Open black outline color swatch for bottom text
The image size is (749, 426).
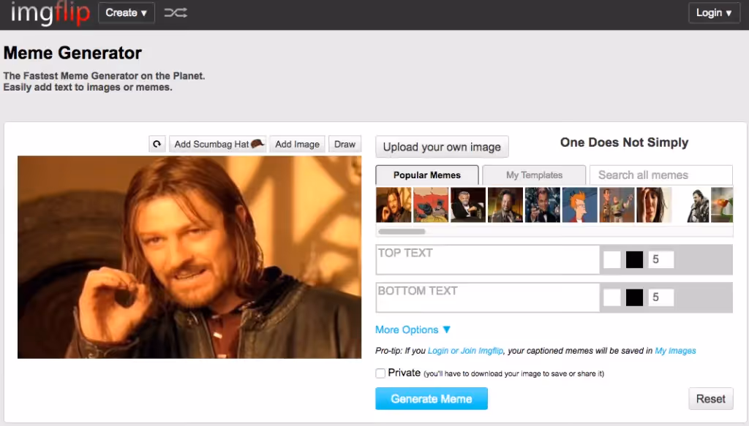[634, 297]
